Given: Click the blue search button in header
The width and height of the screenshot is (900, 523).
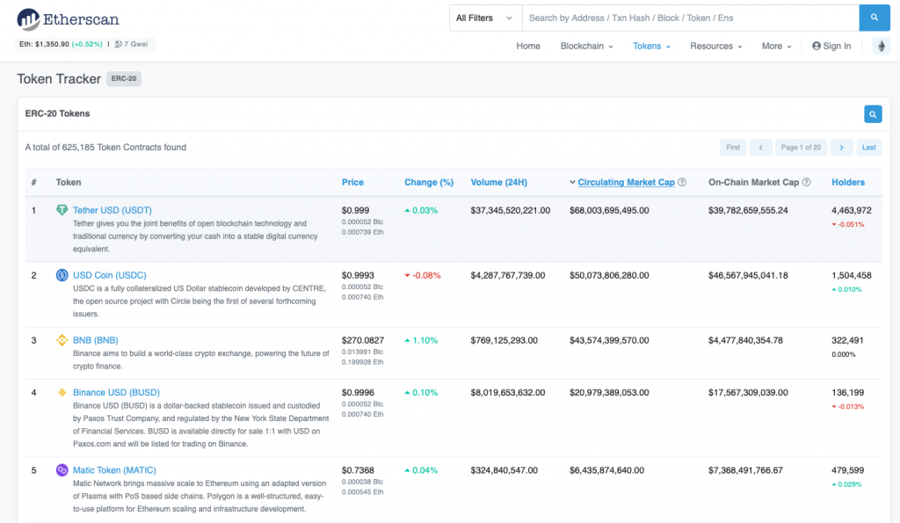Looking at the screenshot, I should click(875, 18).
